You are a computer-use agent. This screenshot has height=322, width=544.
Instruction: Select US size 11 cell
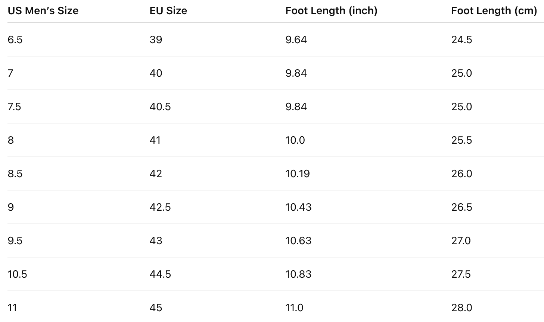(x=12, y=308)
